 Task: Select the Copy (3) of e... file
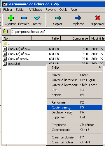coord(19,54)
